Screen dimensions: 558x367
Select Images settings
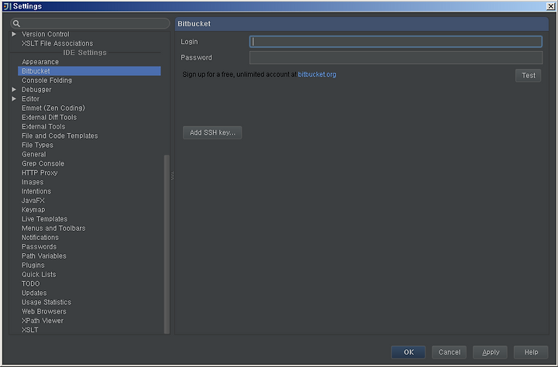pyautogui.click(x=33, y=182)
